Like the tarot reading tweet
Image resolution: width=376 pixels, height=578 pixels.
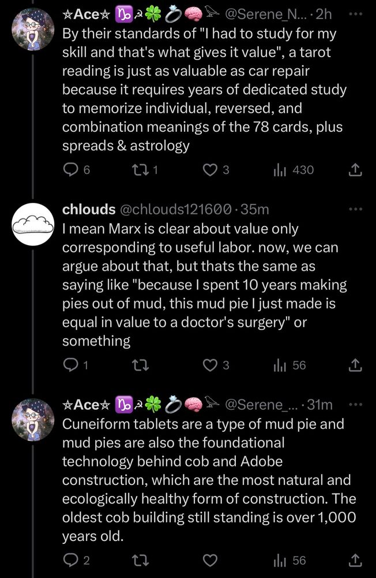[x=212, y=169]
